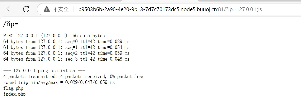Click the 0% packet loss text

(127, 77)
